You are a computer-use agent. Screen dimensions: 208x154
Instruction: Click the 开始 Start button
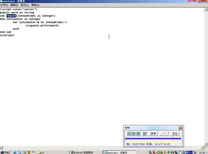(x=5, y=152)
